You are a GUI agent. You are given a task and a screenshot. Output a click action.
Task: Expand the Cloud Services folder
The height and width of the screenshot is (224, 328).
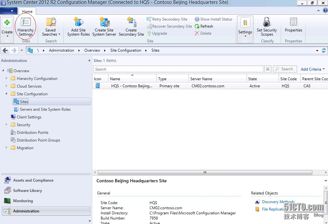(6, 86)
